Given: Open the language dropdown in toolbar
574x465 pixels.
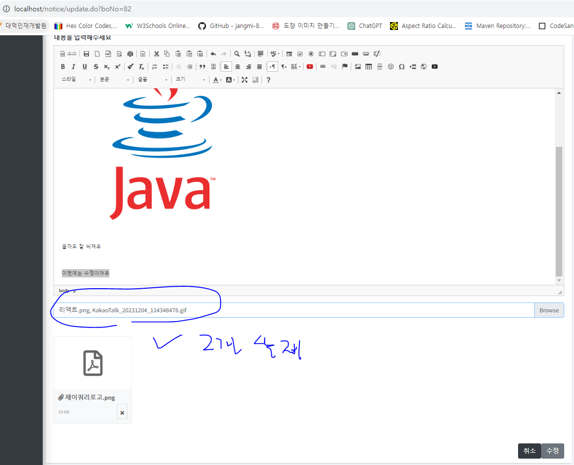Looking at the screenshot, I should pyautogui.click(x=296, y=67).
